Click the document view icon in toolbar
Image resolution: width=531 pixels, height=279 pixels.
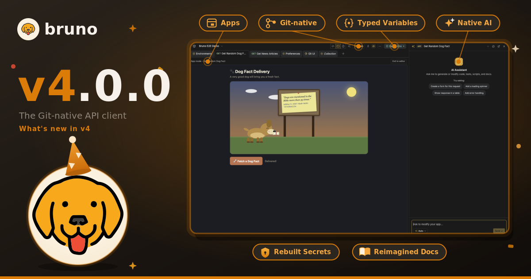click(x=343, y=46)
